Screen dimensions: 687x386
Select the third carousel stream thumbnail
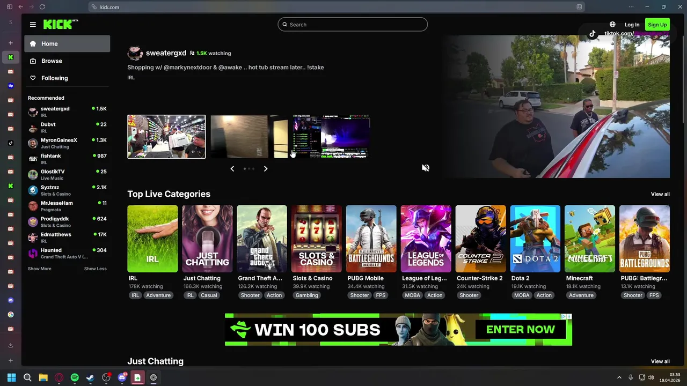coord(332,137)
